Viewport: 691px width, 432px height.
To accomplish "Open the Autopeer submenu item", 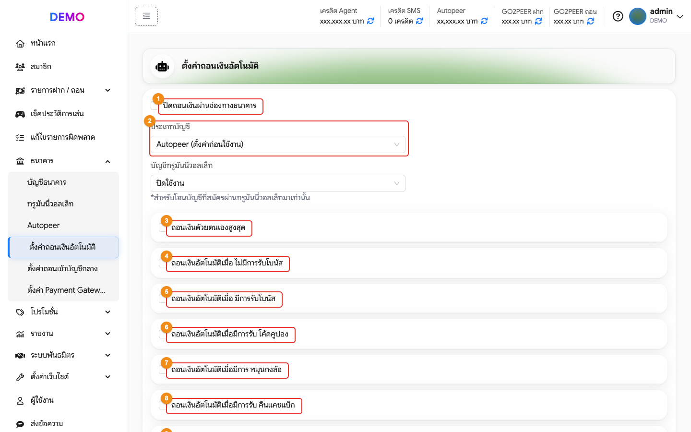I will 63,226.
